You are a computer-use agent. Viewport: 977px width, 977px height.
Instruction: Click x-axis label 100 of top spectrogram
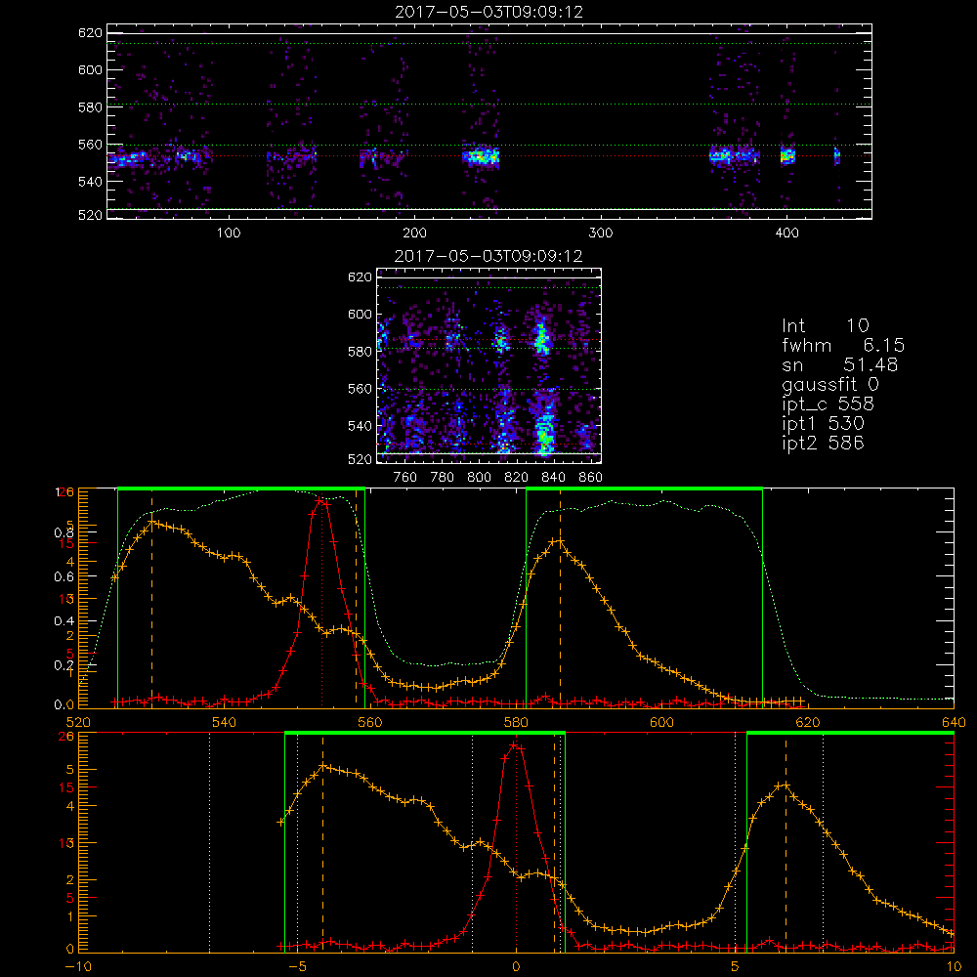(229, 234)
